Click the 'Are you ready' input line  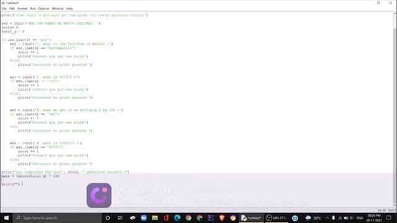click(x=51, y=24)
